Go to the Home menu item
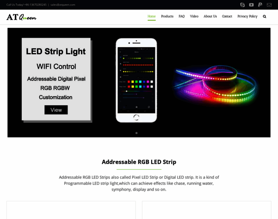Screen dimensions: 278x219 pos(151,16)
